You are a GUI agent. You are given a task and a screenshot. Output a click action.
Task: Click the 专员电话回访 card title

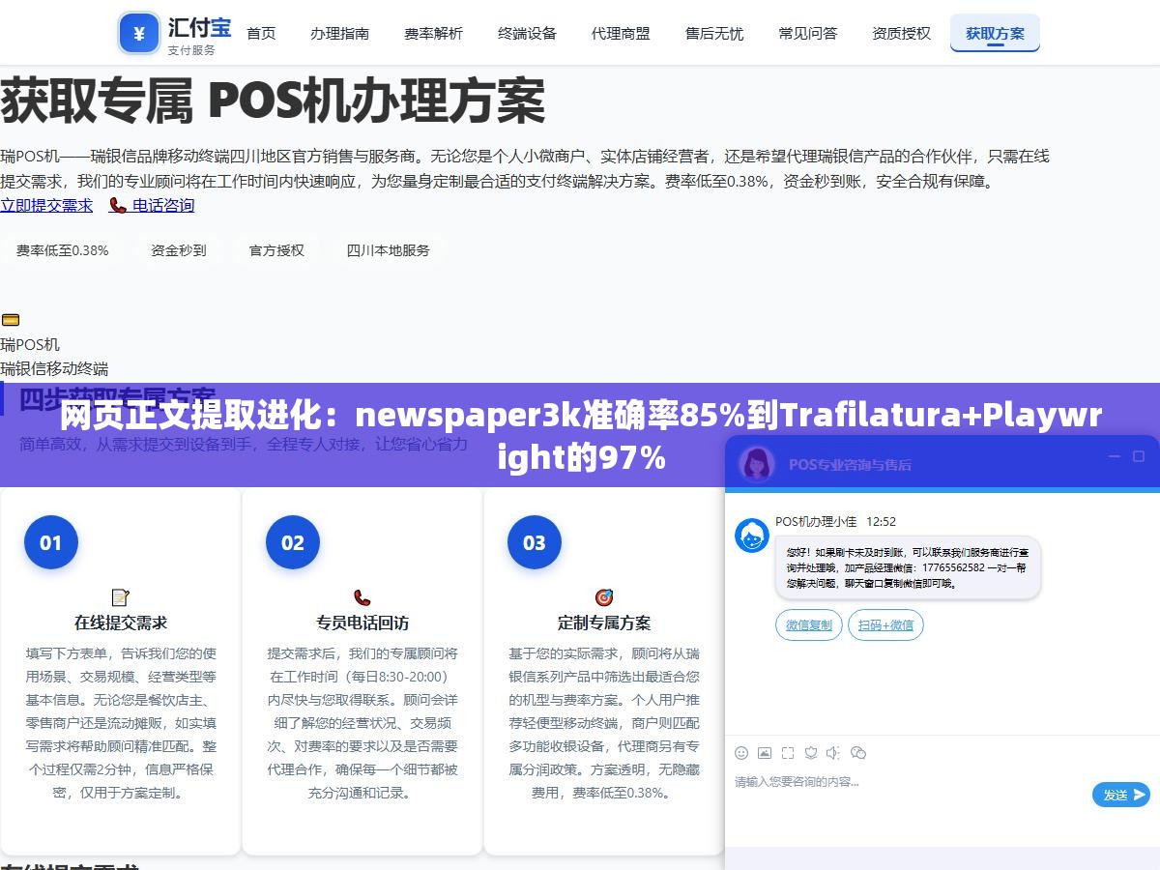[x=362, y=623]
